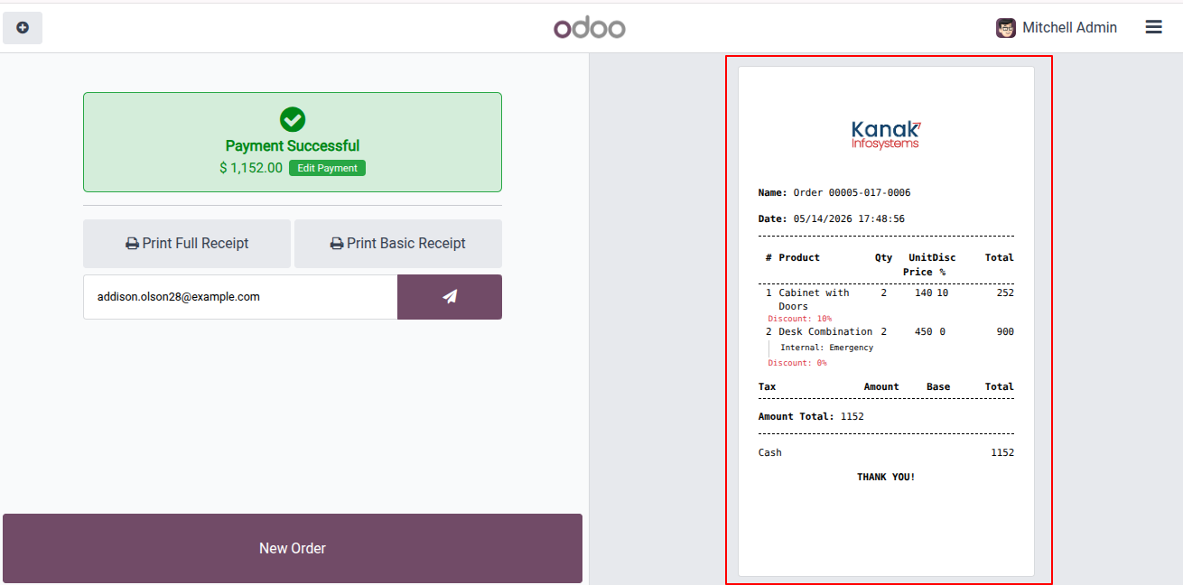Click Cabinet with Doors receipt line
This screenshot has height=585, width=1183.
pyautogui.click(x=886, y=300)
